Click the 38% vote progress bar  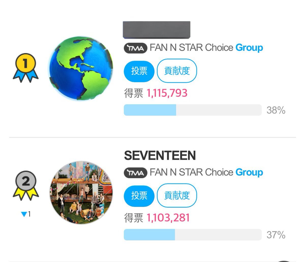point(192,110)
